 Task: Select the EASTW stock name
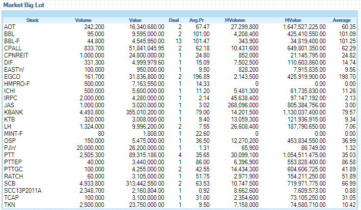point(14,70)
